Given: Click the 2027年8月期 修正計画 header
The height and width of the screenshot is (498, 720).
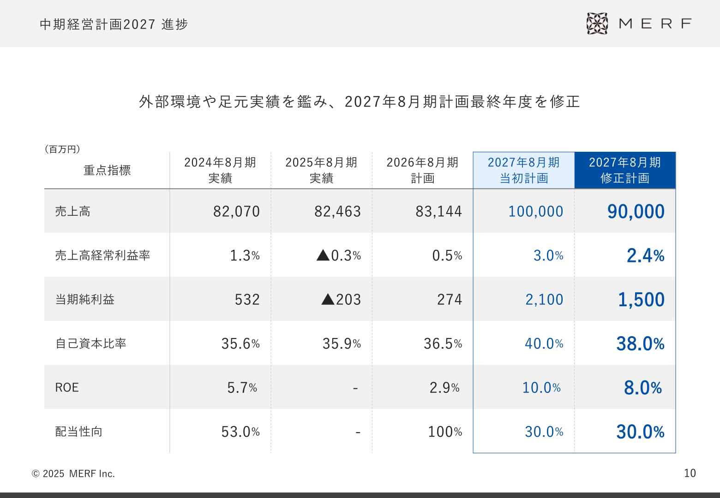Looking at the screenshot, I should tap(625, 170).
